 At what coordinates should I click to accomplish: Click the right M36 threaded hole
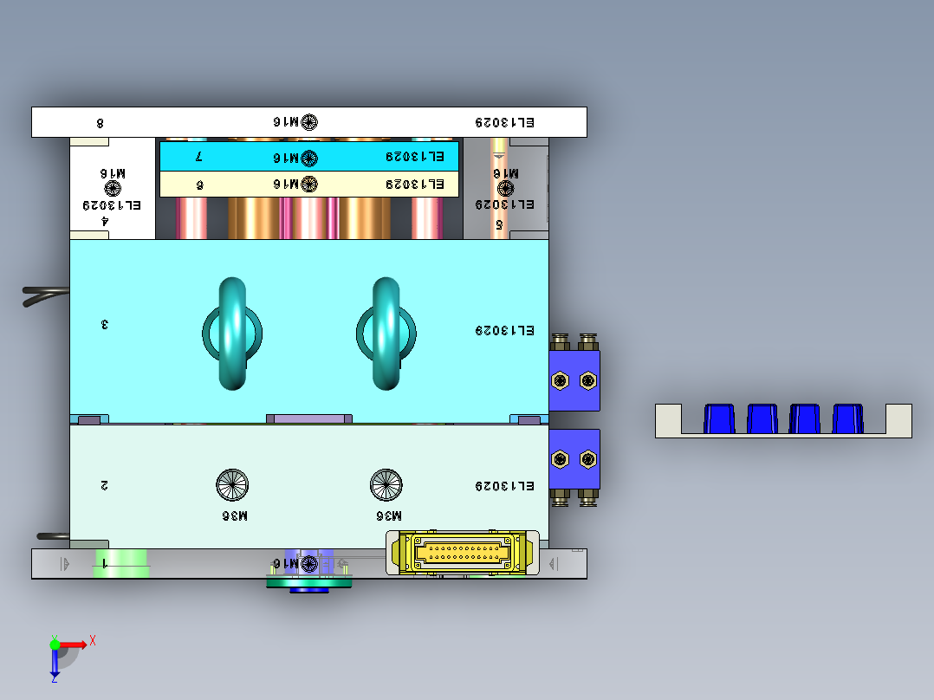(386, 485)
